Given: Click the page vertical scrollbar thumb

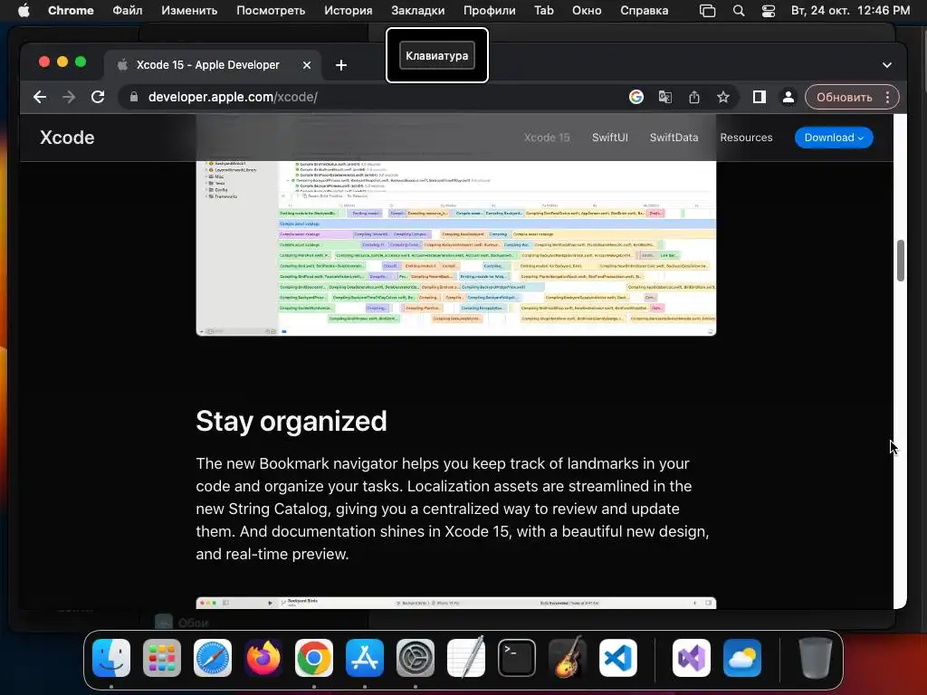Looking at the screenshot, I should (x=901, y=261).
